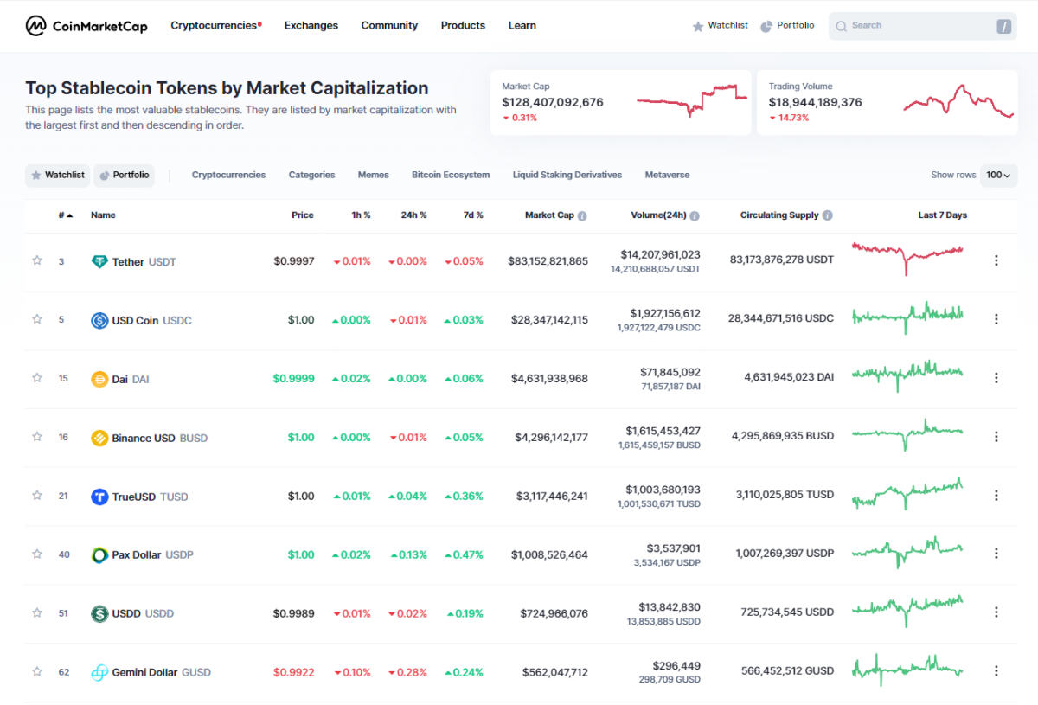Open Community navigation menu
Screen dimensions: 1038x705
(x=389, y=26)
